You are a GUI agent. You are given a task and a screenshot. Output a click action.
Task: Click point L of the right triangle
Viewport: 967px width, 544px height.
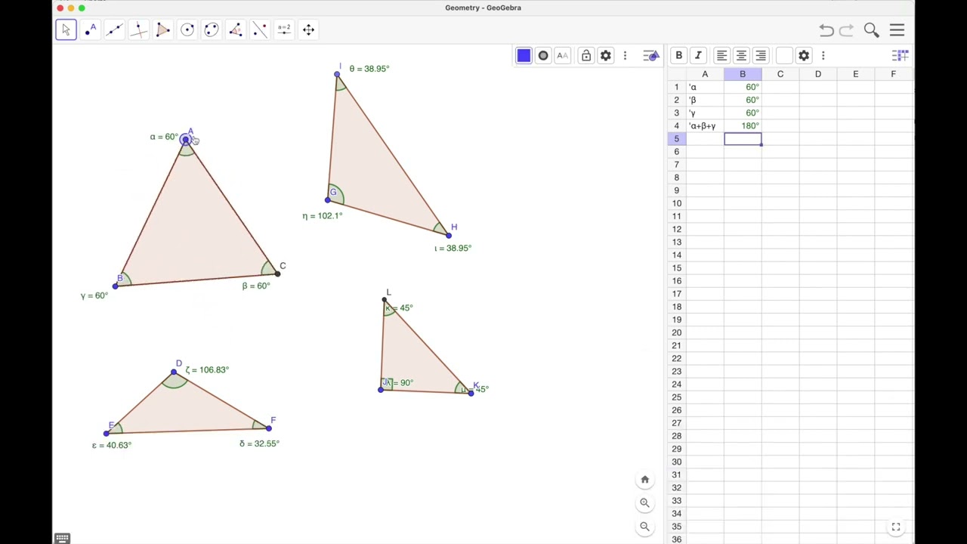[385, 300]
